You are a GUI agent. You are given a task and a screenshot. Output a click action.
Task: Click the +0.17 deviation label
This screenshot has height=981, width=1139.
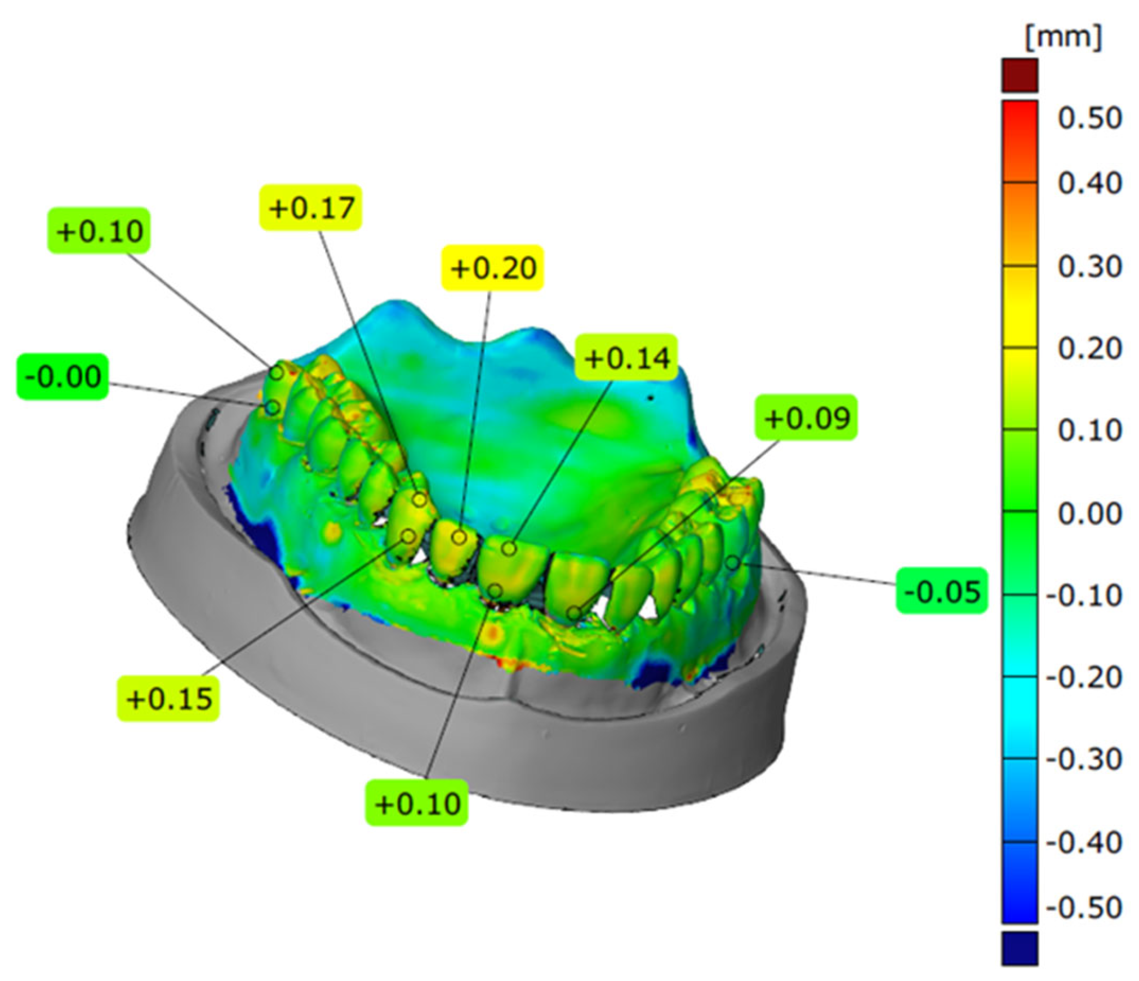310,208
